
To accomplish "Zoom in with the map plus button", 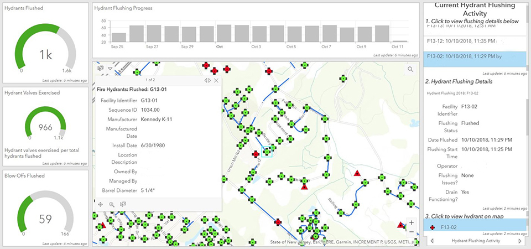I will [x=412, y=222].
